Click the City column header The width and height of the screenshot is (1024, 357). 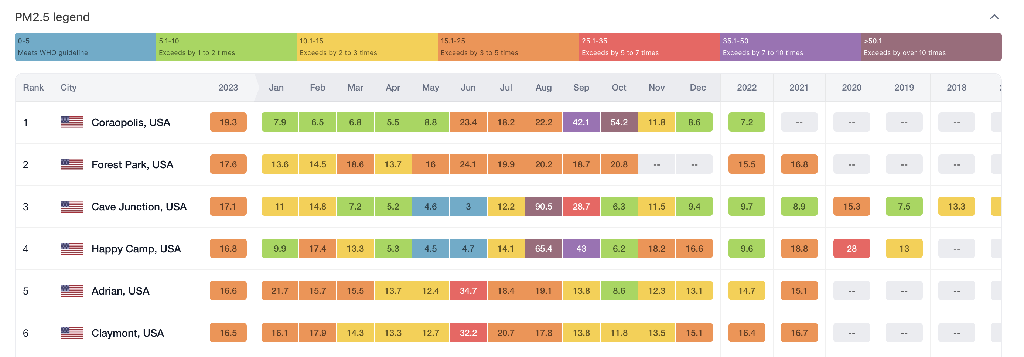tap(68, 88)
